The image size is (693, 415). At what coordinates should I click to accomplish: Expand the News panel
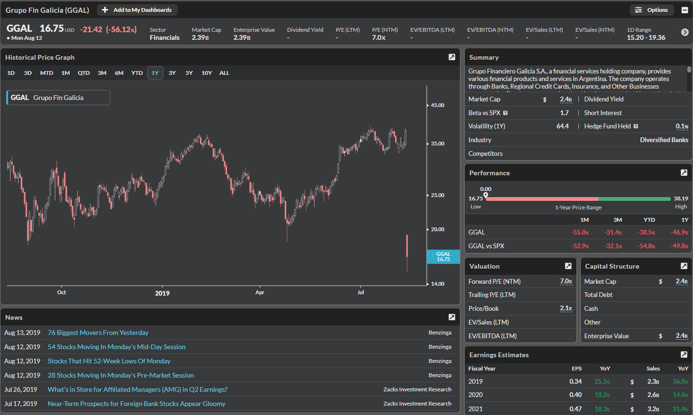coord(451,317)
